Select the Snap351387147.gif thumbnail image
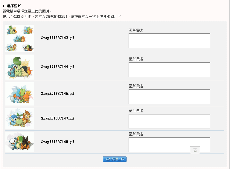 pos(20,118)
